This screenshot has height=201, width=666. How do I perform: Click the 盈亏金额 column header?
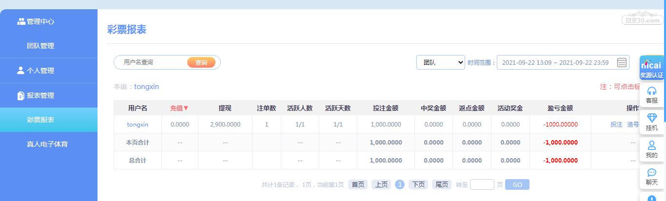coord(560,108)
